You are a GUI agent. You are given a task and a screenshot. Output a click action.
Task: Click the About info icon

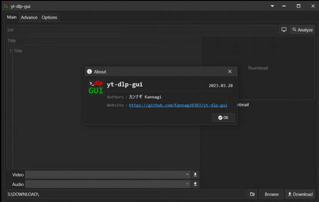pyautogui.click(x=89, y=71)
